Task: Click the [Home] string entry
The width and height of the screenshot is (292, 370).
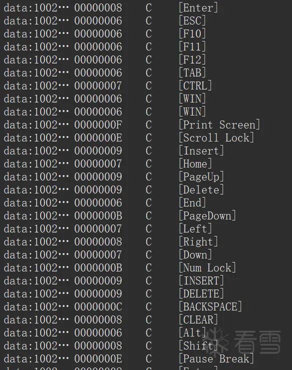Action: 146,163
